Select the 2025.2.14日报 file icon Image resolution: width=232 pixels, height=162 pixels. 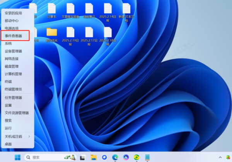[108, 13]
